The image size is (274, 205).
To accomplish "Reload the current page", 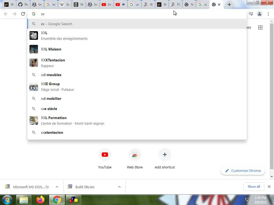I will [x=23, y=14].
